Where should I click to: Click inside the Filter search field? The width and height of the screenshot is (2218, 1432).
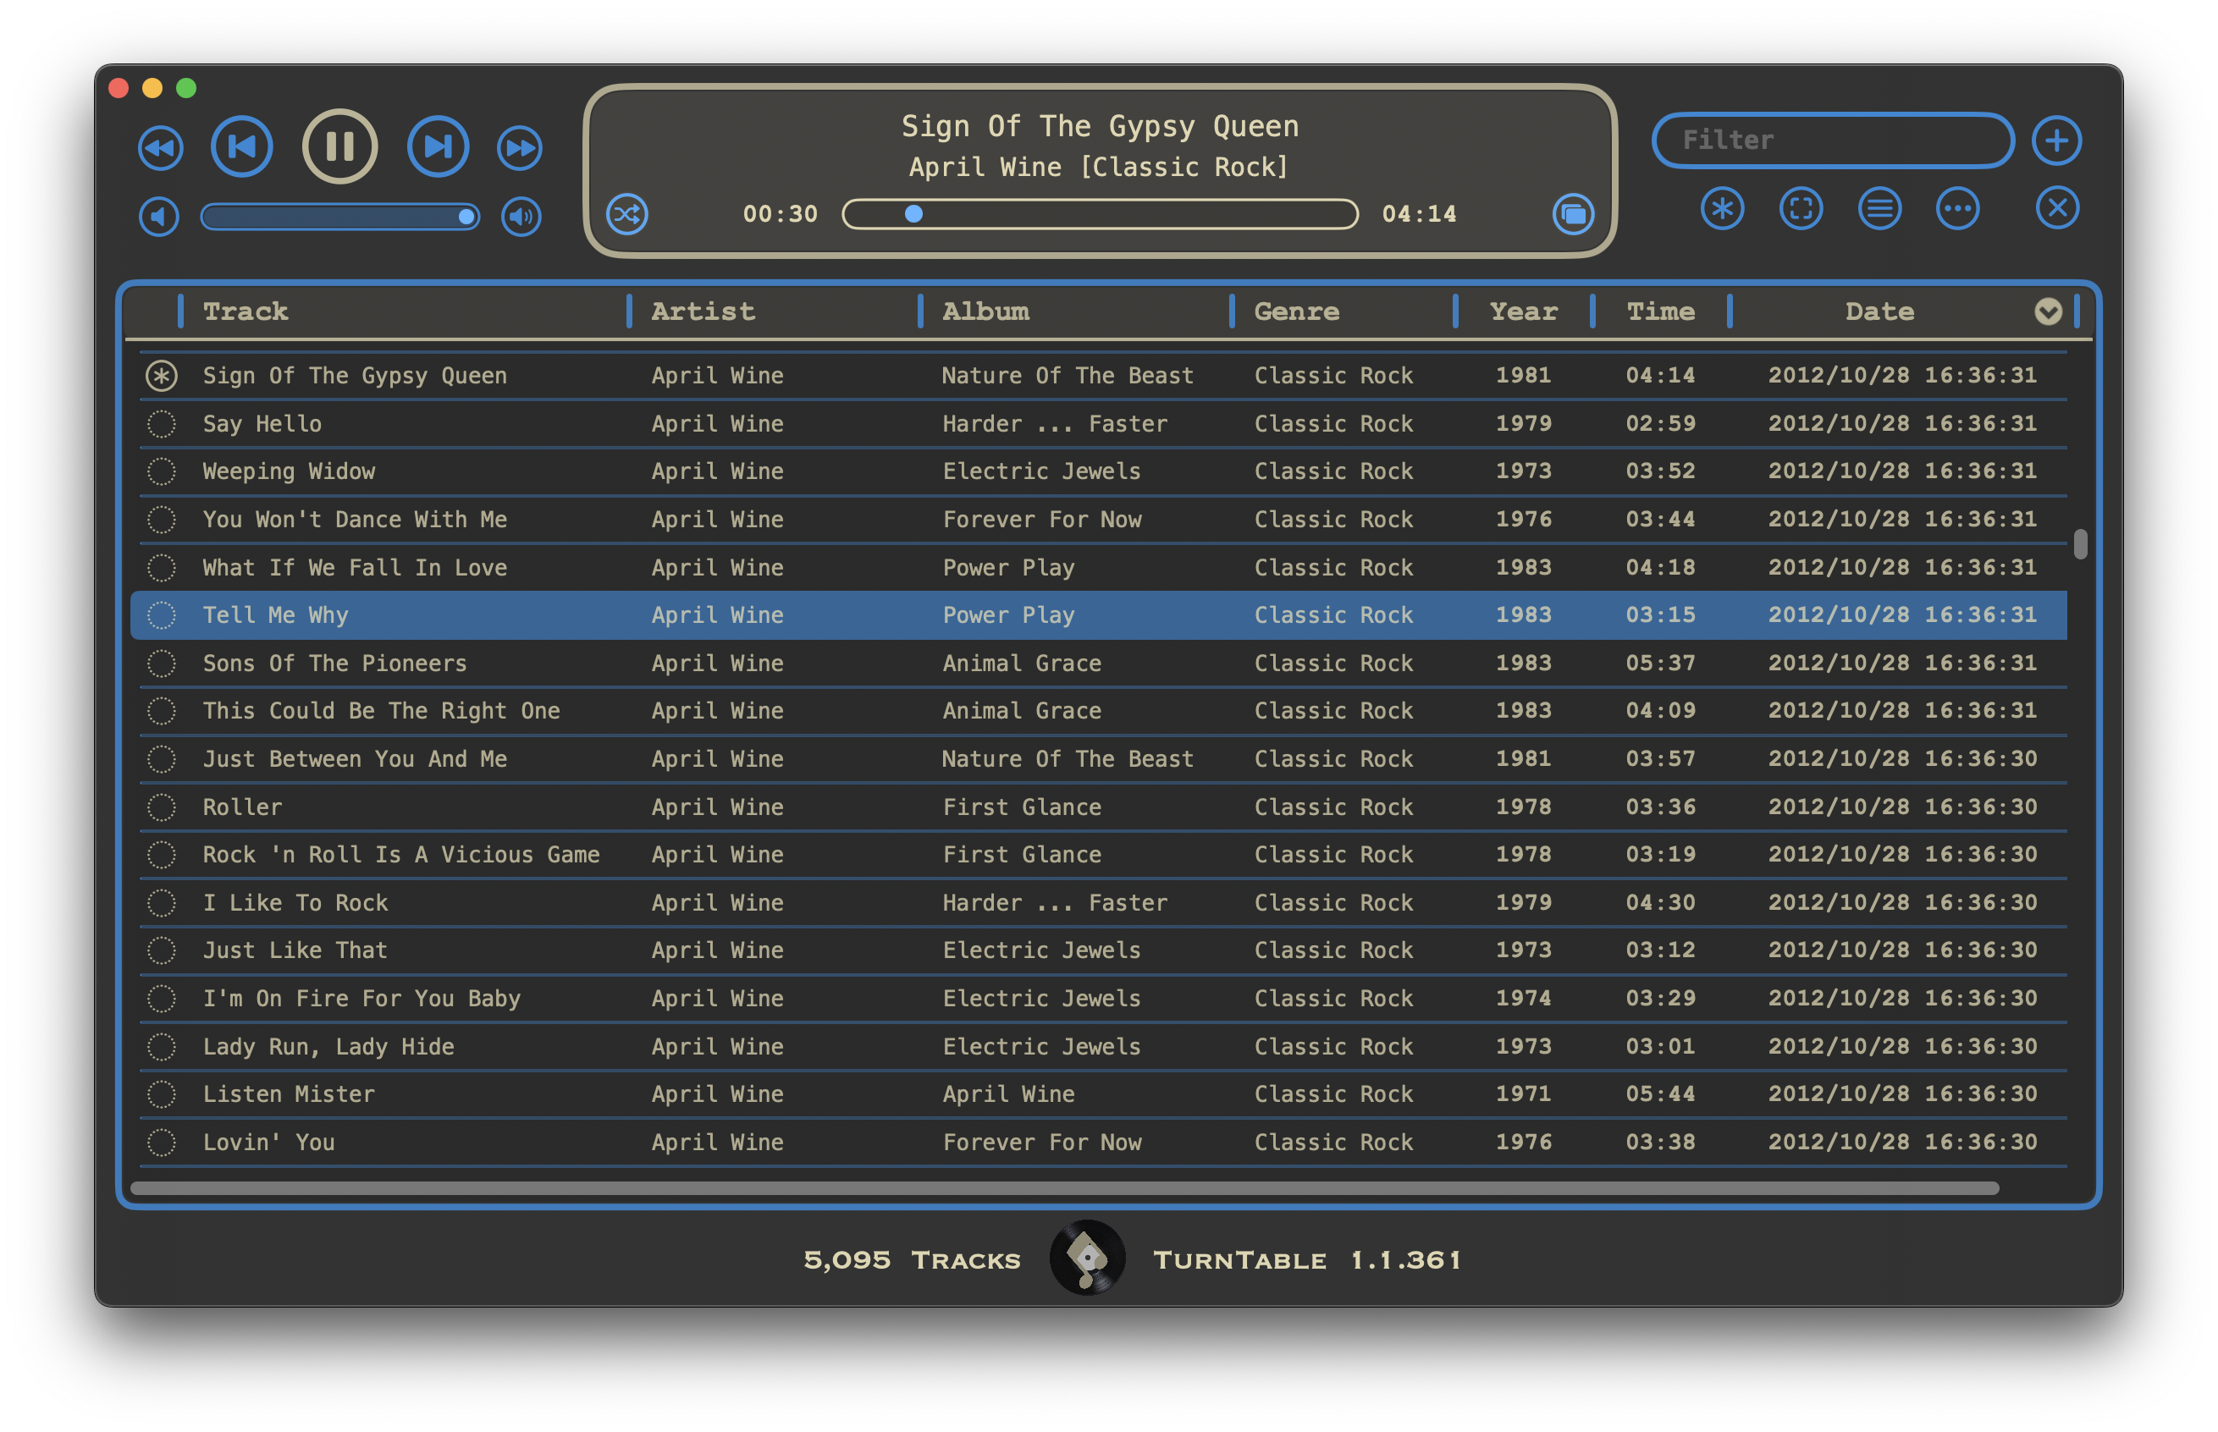click(1832, 140)
